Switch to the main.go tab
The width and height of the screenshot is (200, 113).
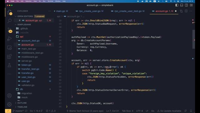pos(61,11)
